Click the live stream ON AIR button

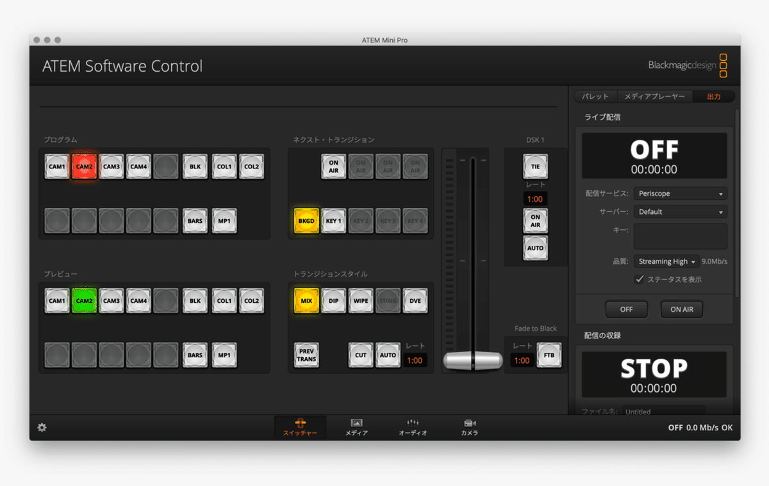[x=682, y=309]
